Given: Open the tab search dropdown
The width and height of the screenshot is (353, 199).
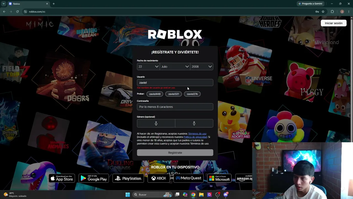Looking at the screenshot, I should coord(4,4).
